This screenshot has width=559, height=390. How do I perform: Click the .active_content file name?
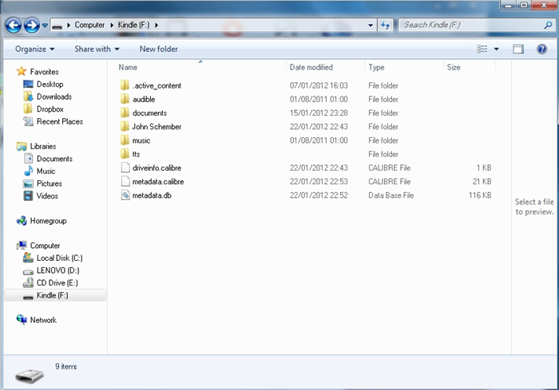(157, 85)
